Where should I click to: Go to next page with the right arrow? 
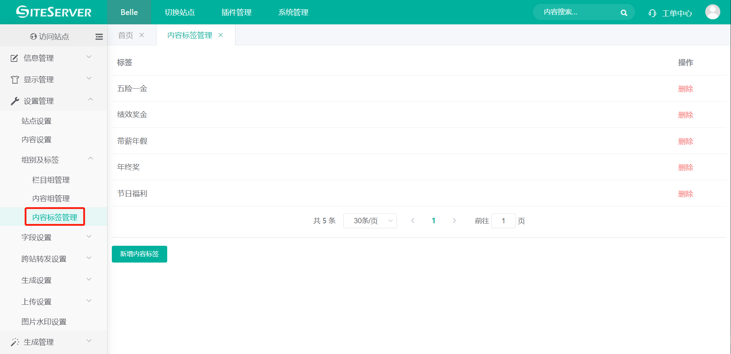pyautogui.click(x=454, y=220)
